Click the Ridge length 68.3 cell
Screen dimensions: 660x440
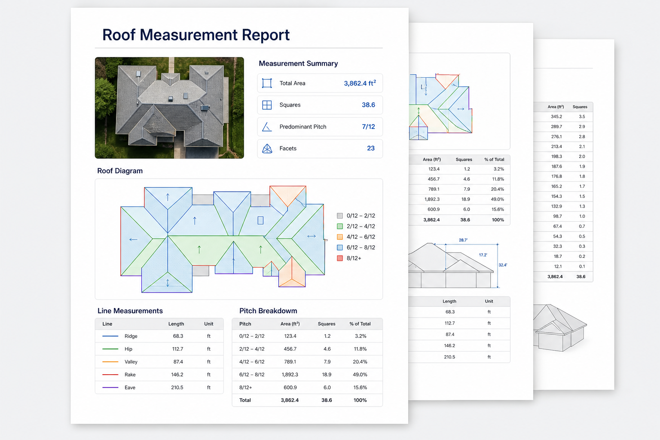click(x=178, y=336)
